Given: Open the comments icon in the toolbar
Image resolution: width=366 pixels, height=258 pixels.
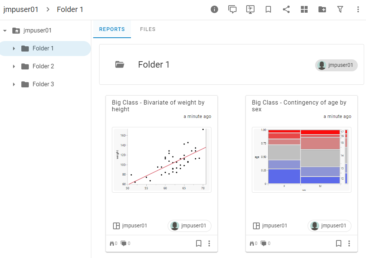Looking at the screenshot, I should coord(232,9).
